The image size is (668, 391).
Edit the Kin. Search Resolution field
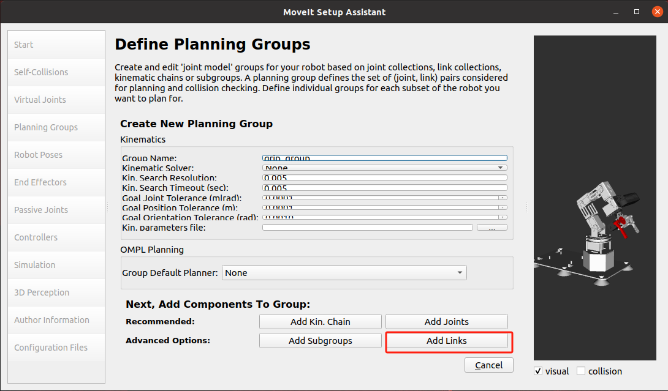pyautogui.click(x=385, y=178)
